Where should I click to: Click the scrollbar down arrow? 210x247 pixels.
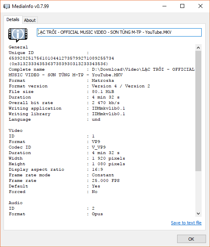point(198,214)
